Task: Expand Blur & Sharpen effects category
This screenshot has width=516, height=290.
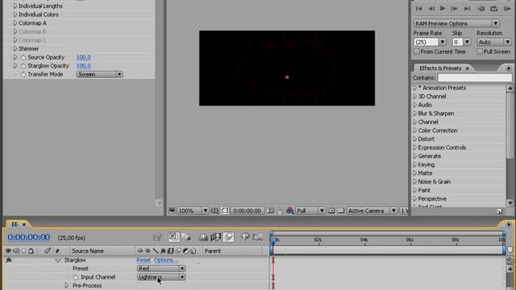Action: [x=414, y=114]
